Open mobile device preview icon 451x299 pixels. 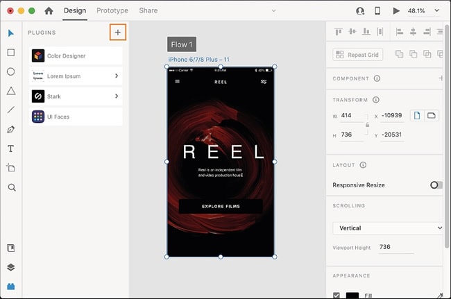click(377, 11)
